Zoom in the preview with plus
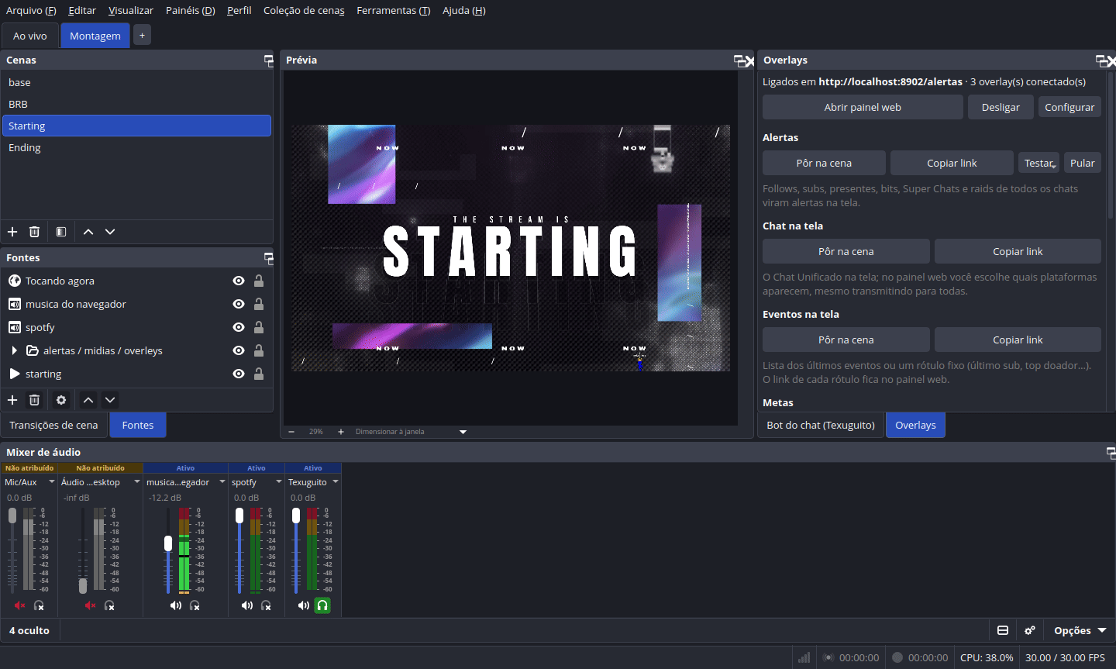This screenshot has width=1116, height=669. (x=341, y=432)
